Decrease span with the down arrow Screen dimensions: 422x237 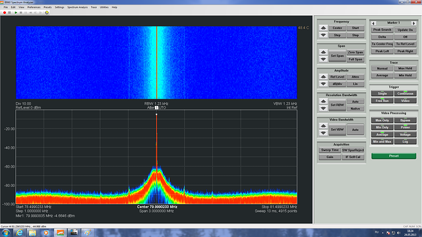tap(324, 59)
